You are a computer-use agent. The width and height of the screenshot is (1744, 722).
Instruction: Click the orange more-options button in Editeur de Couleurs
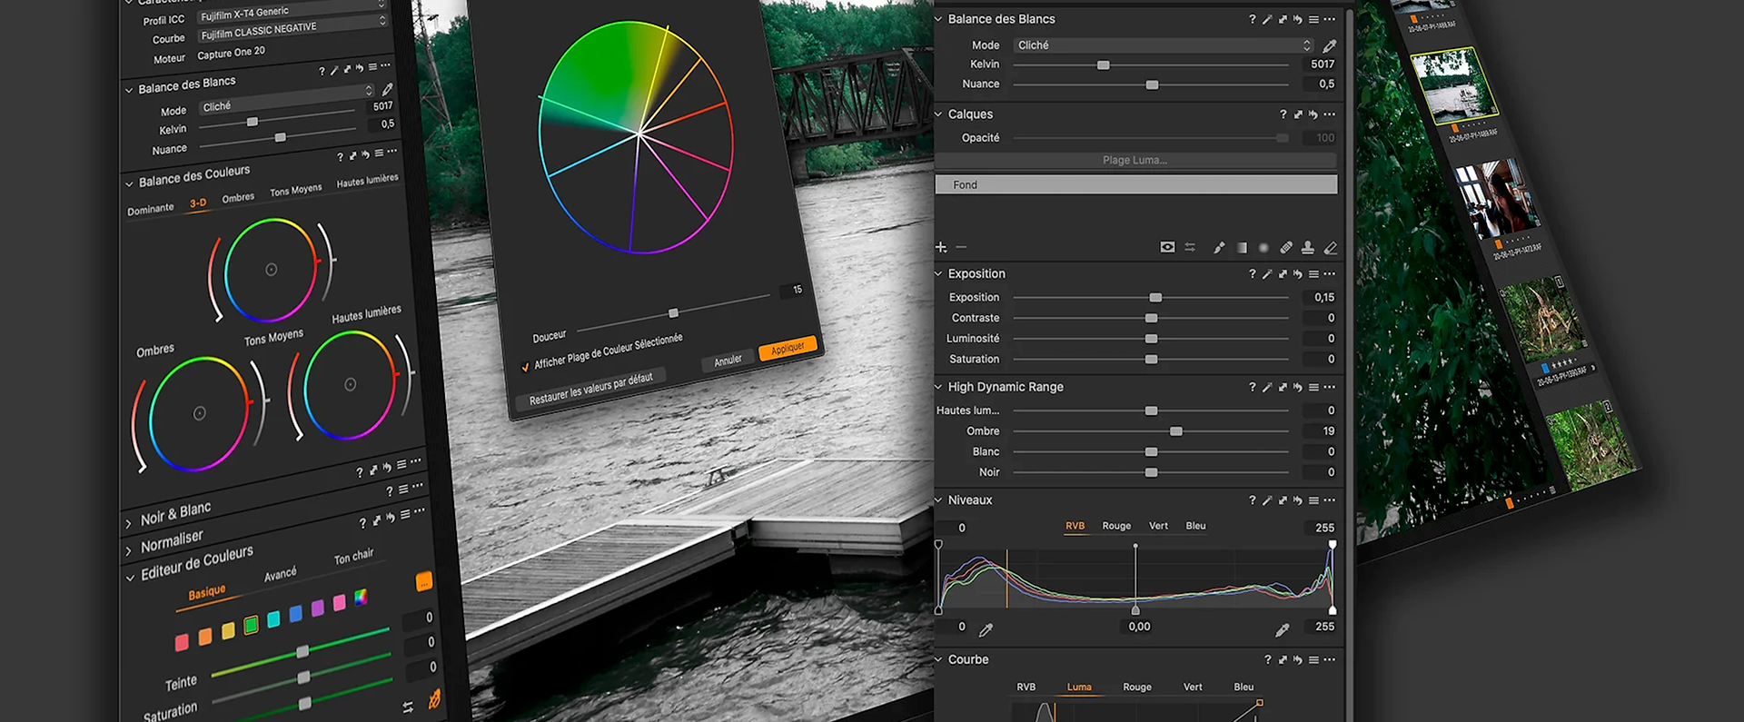point(424,581)
